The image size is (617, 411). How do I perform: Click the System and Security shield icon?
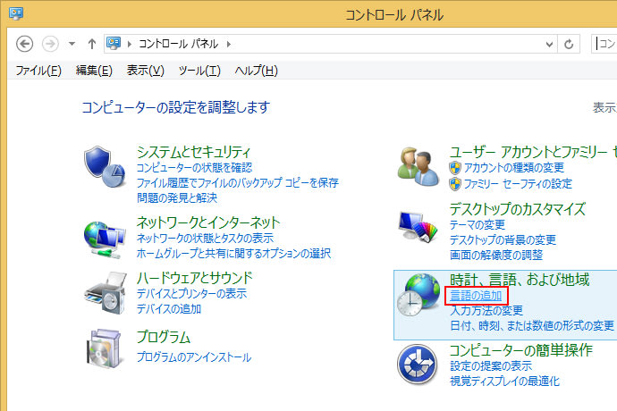click(x=105, y=167)
